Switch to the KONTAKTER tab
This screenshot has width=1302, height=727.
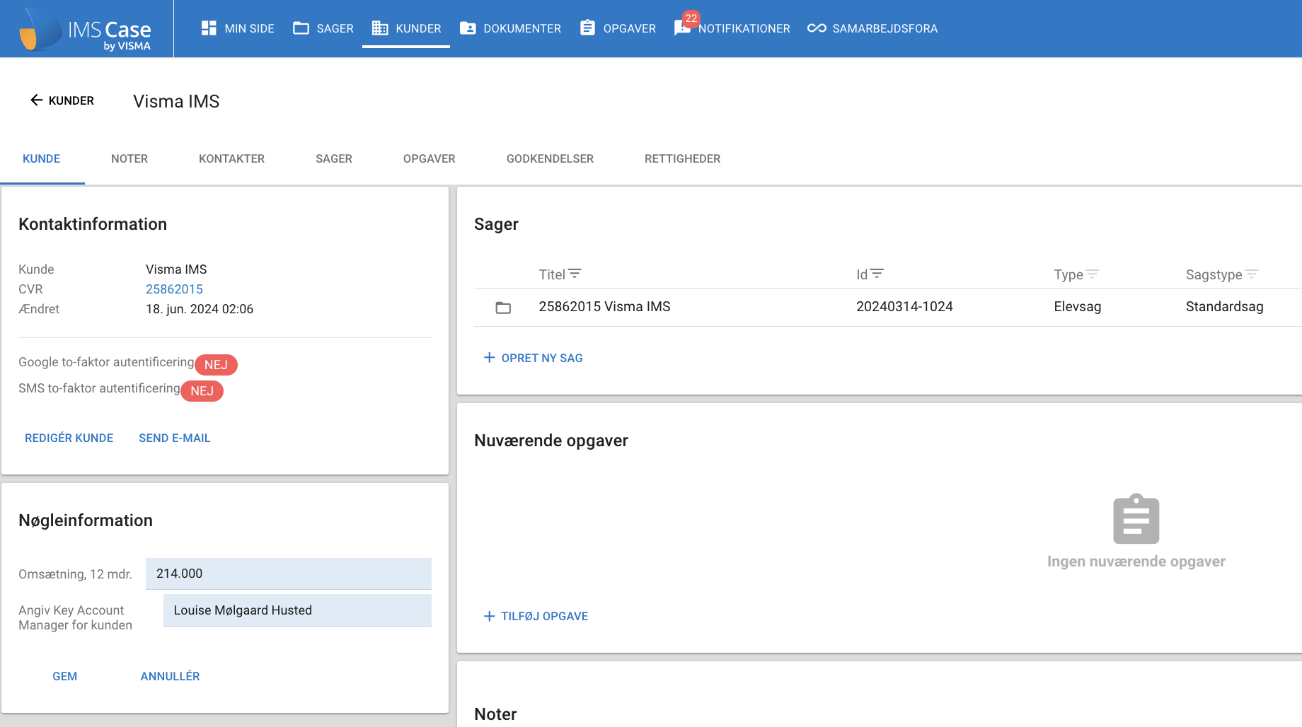pyautogui.click(x=231, y=158)
